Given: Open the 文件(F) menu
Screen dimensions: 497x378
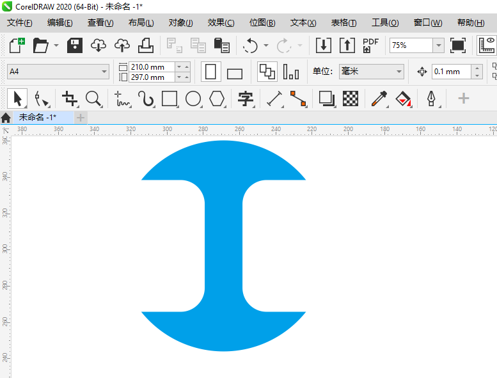Looking at the screenshot, I should (20, 23).
